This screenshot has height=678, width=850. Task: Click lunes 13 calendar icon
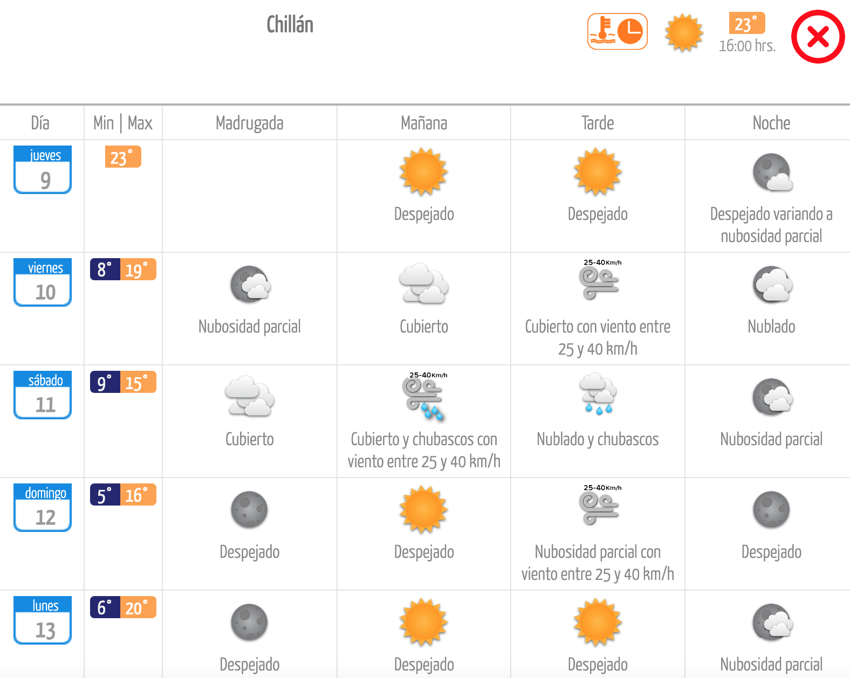pos(43,620)
